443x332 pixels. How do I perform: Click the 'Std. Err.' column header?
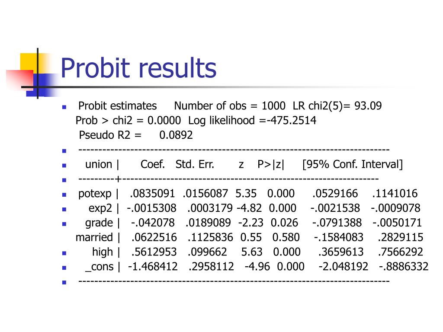(195, 164)
